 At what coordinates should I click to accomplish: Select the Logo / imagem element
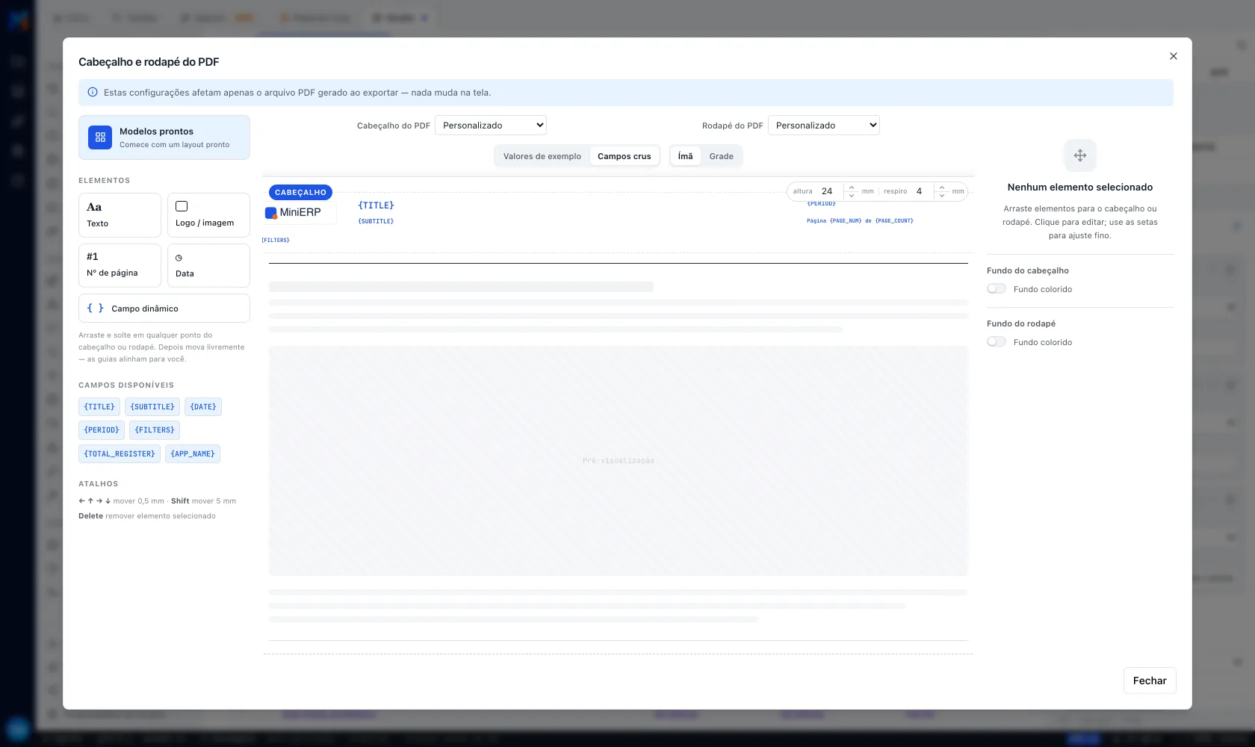208,215
